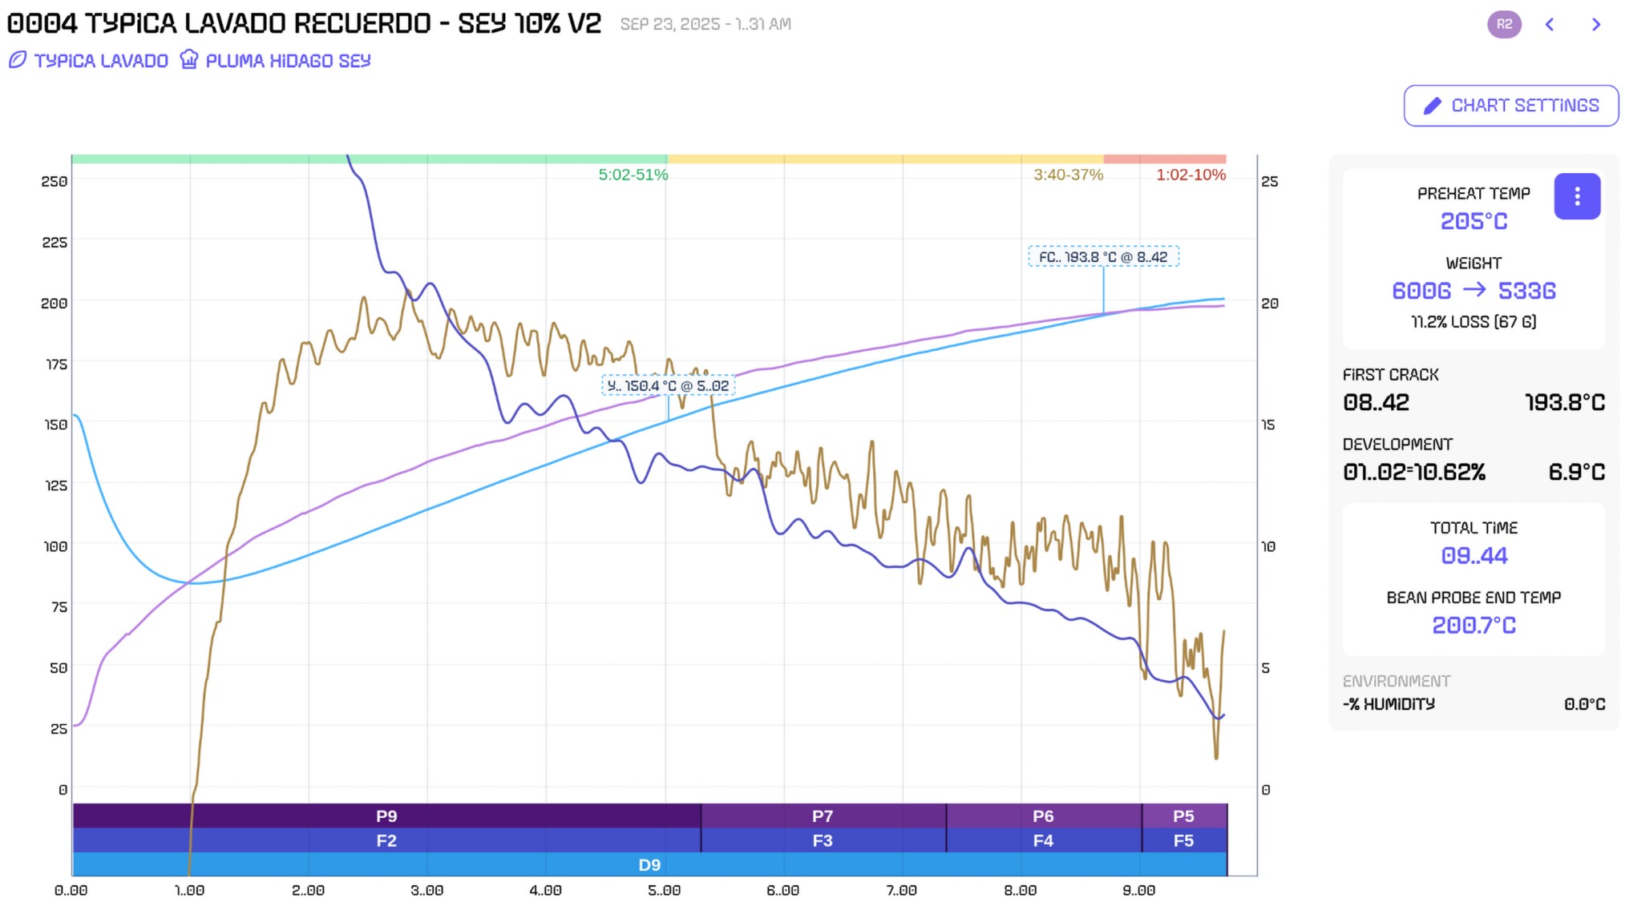Image resolution: width=1625 pixels, height=902 pixels.
Task: Click the R2 avatar badge
Action: tap(1503, 24)
